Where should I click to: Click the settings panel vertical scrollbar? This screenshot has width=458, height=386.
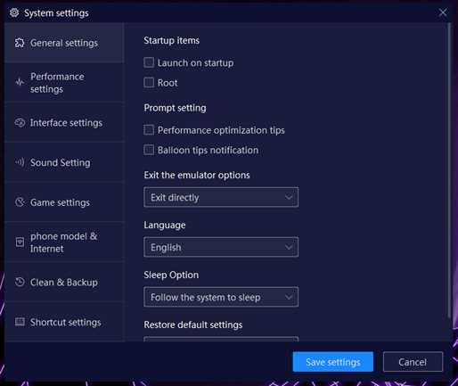click(449, 171)
